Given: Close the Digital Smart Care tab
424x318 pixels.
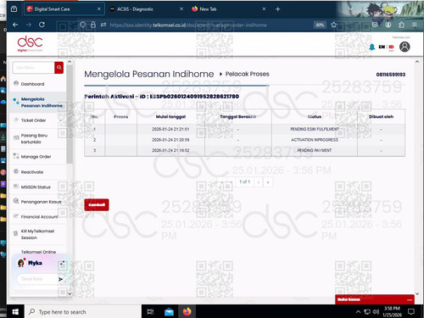Looking at the screenshot, I should pos(99,9).
